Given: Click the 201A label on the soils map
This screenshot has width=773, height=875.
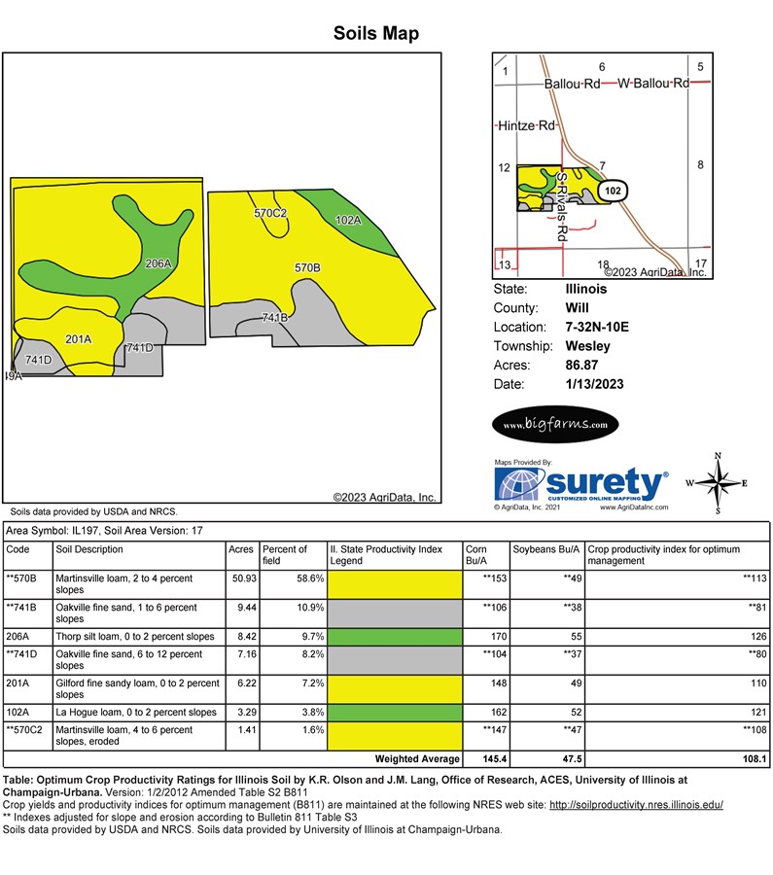Looking at the screenshot, I should pyautogui.click(x=78, y=339).
